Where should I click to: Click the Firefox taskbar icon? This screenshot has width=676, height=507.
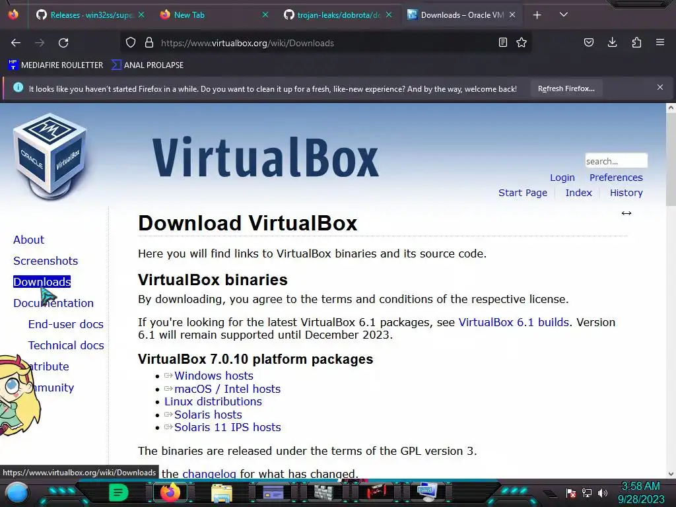170,492
